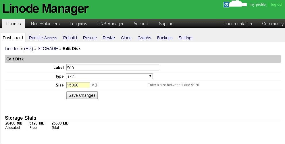Go to the Settings subtab

pos(186,38)
